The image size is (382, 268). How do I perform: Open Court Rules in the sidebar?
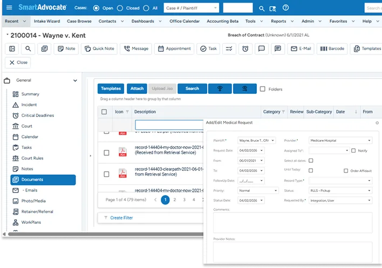click(32, 158)
